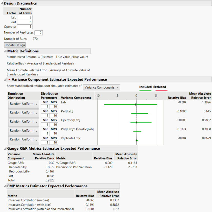Toggle the Excluded legend item

[159, 87]
